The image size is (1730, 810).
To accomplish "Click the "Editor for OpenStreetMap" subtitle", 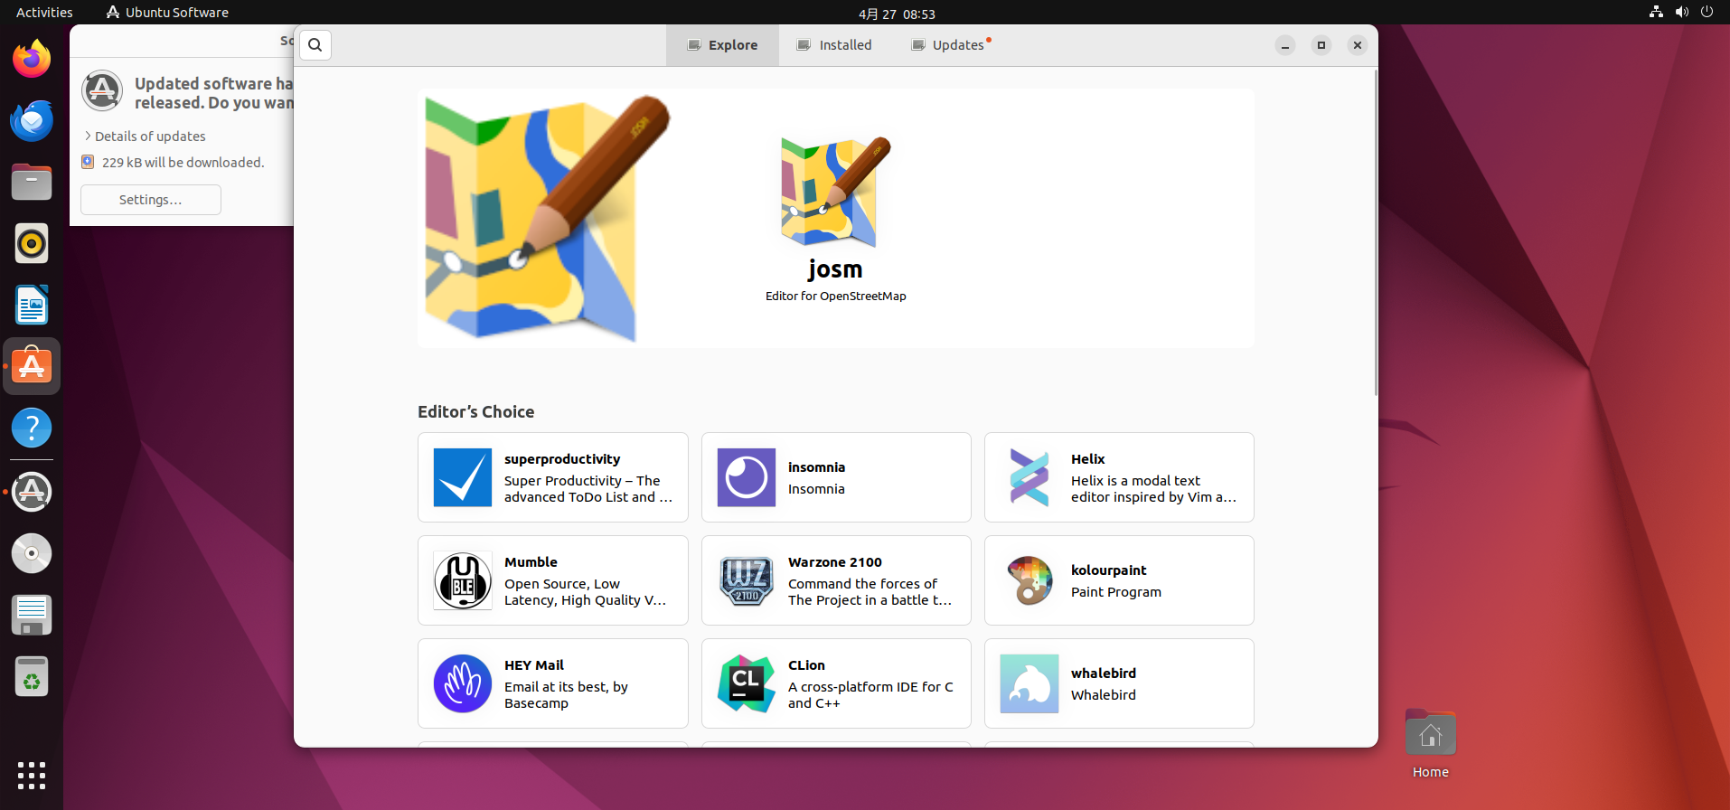I will point(835,297).
